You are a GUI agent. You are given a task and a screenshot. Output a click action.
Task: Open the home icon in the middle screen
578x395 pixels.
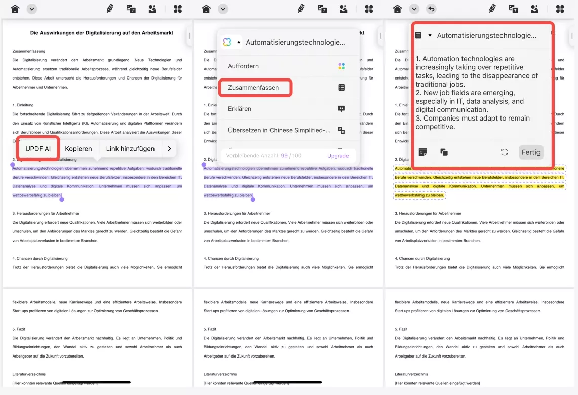point(207,9)
